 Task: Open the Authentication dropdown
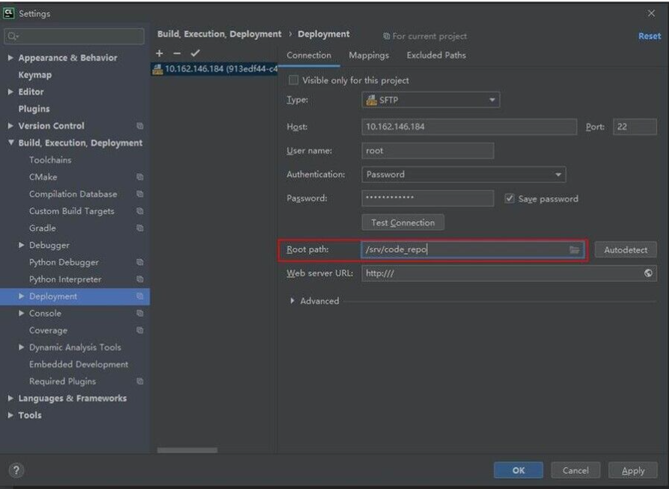[x=463, y=174]
